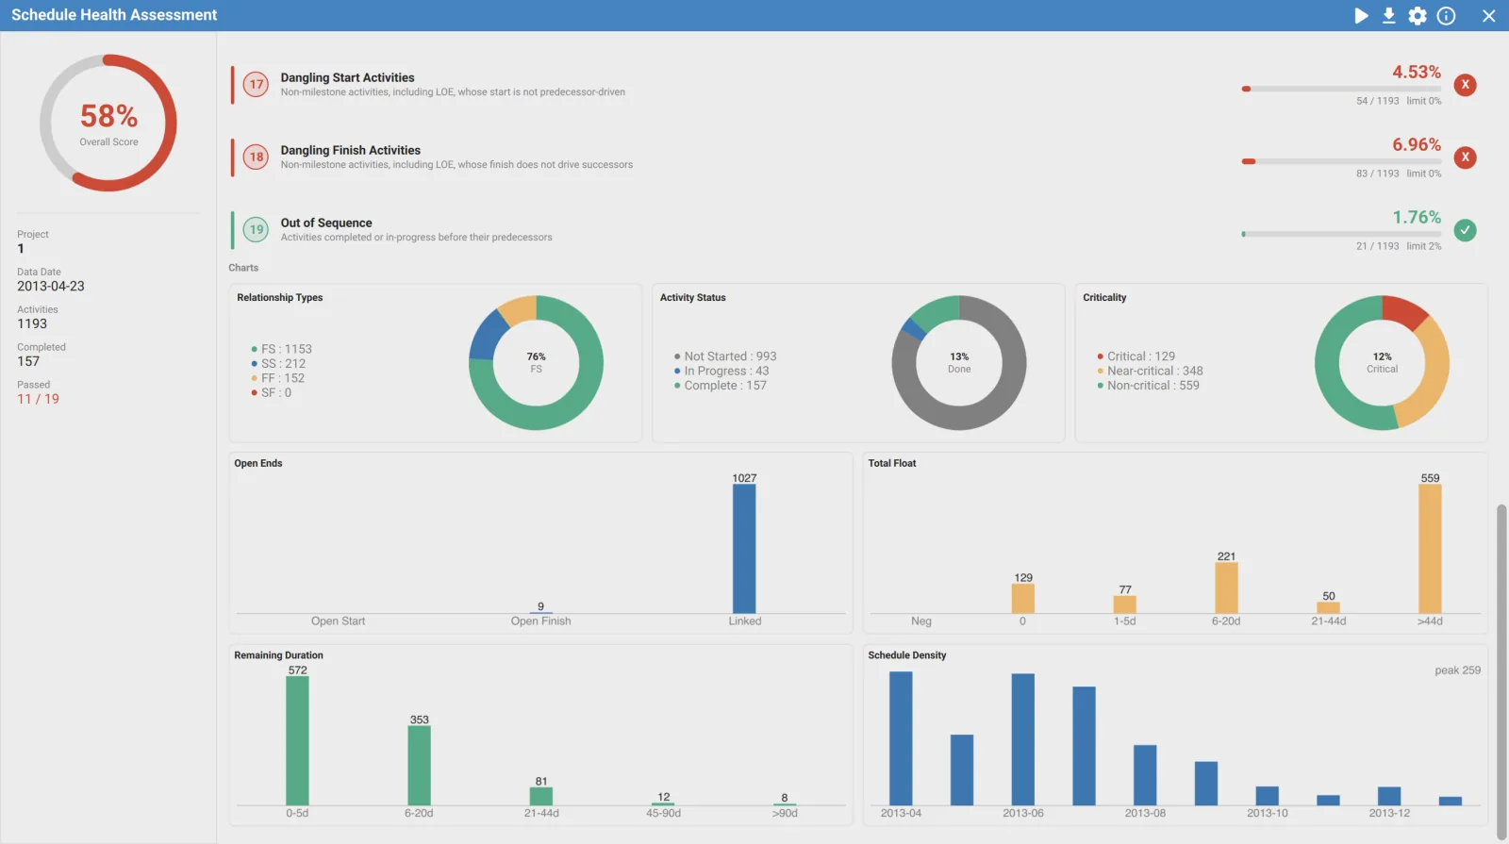Click the 2013-08 Schedule Density bar
Image resolution: width=1509 pixels, height=844 pixels.
pyautogui.click(x=1145, y=775)
